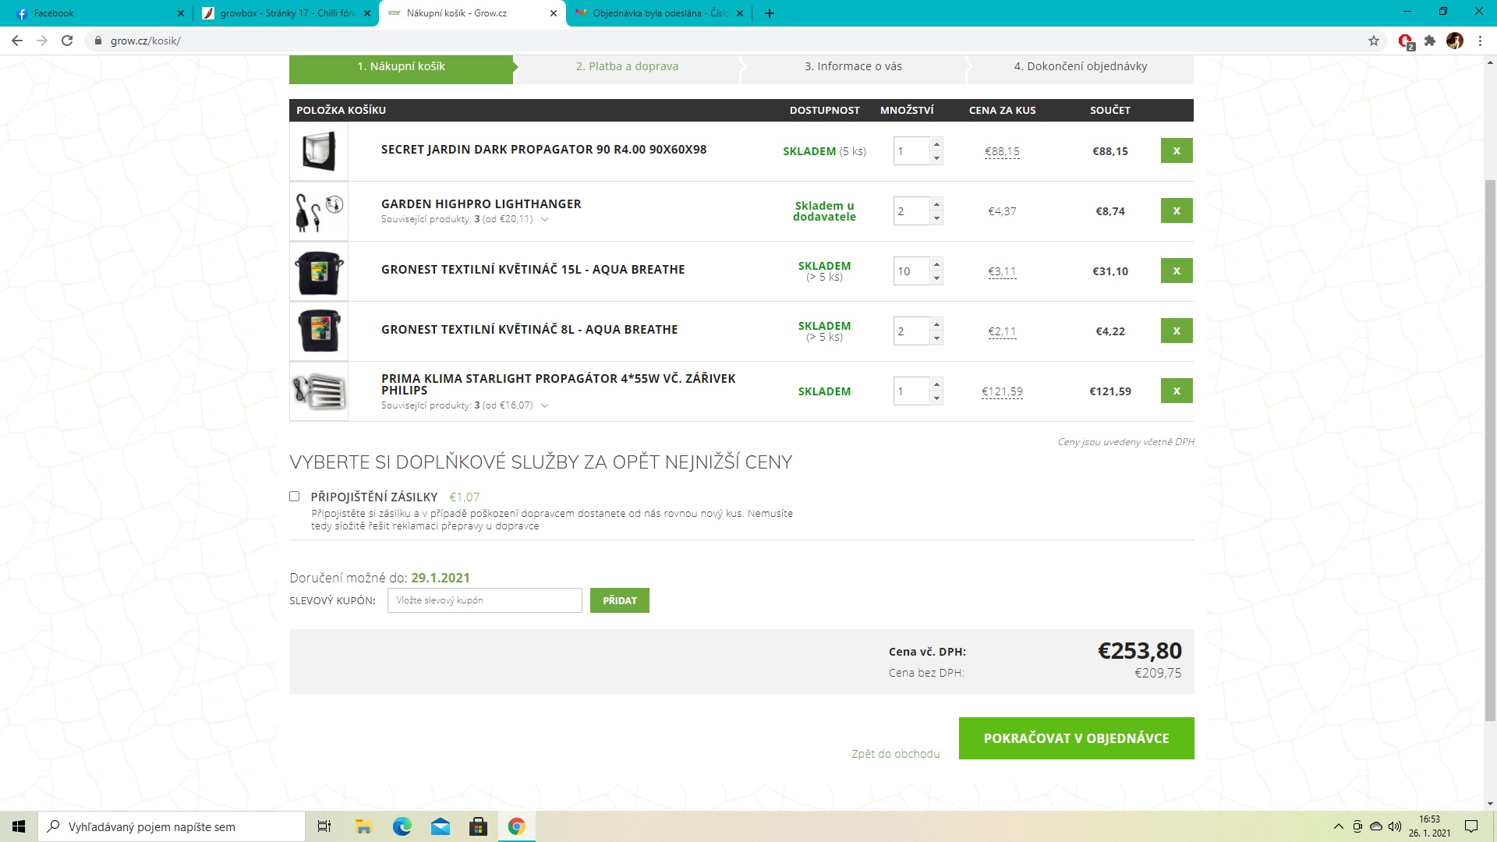Image resolution: width=1497 pixels, height=842 pixels.
Task: Switch to growbox Chilli fórum tab
Action: pyautogui.click(x=285, y=13)
